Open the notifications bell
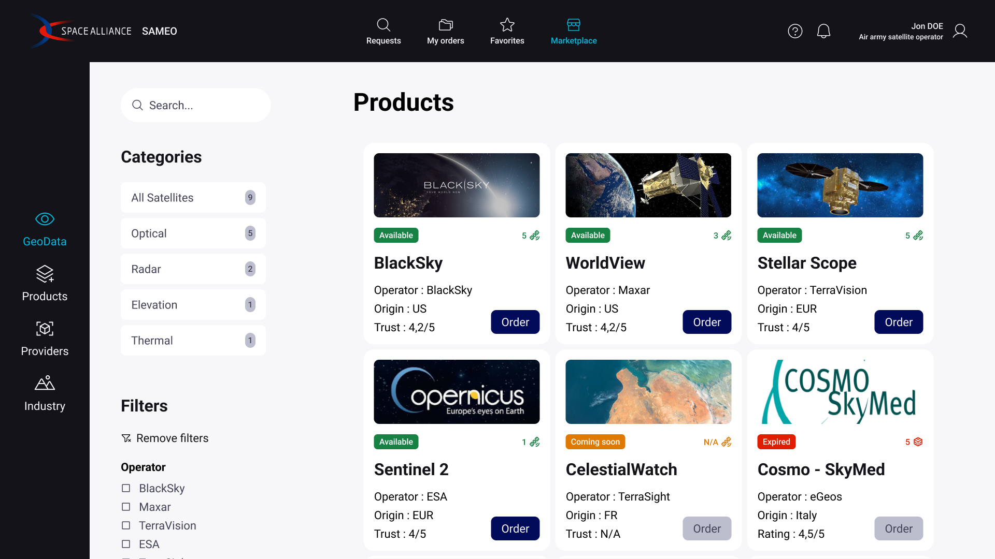The width and height of the screenshot is (995, 559). pyautogui.click(x=823, y=31)
